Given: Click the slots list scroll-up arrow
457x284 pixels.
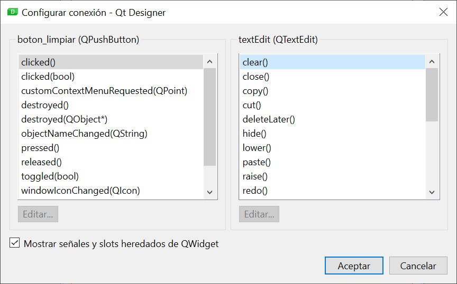Looking at the screenshot, I should (432, 61).
